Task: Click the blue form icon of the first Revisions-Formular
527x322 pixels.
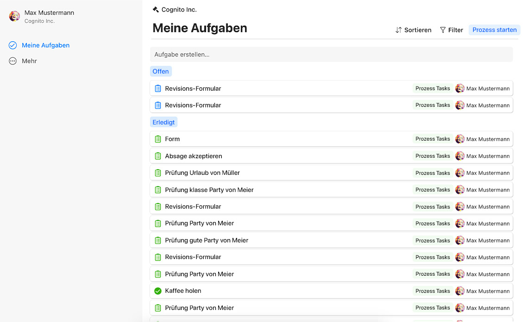Action: (157, 88)
